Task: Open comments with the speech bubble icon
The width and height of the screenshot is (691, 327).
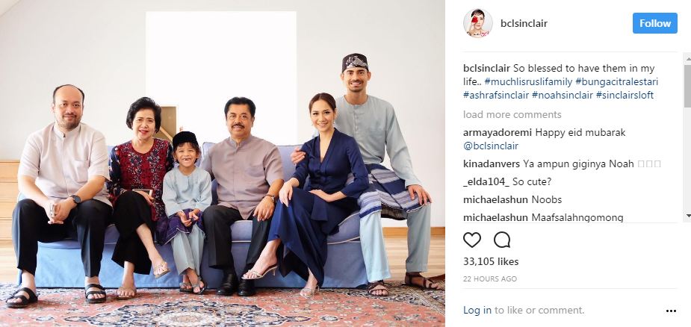Action: [x=502, y=240]
